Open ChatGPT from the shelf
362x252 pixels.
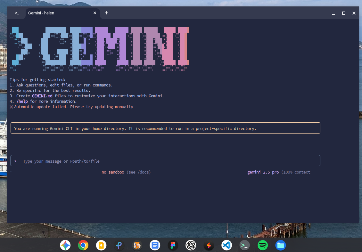[x=191, y=246]
